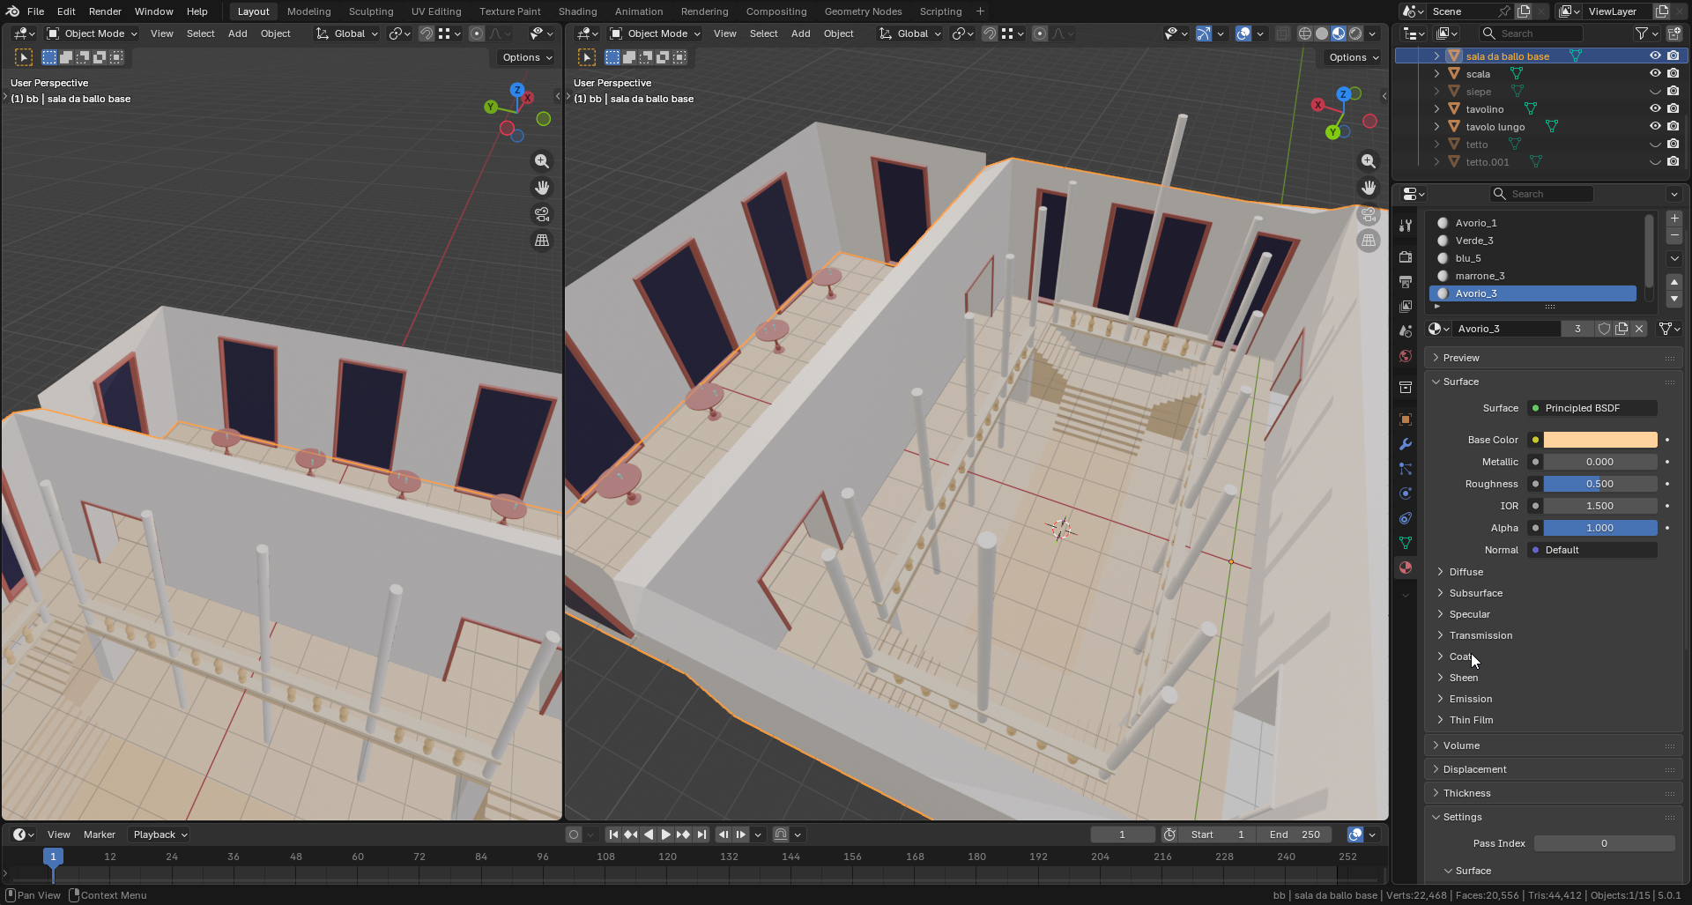
Task: Click the pan hand icon in left viewport
Action: click(x=541, y=188)
